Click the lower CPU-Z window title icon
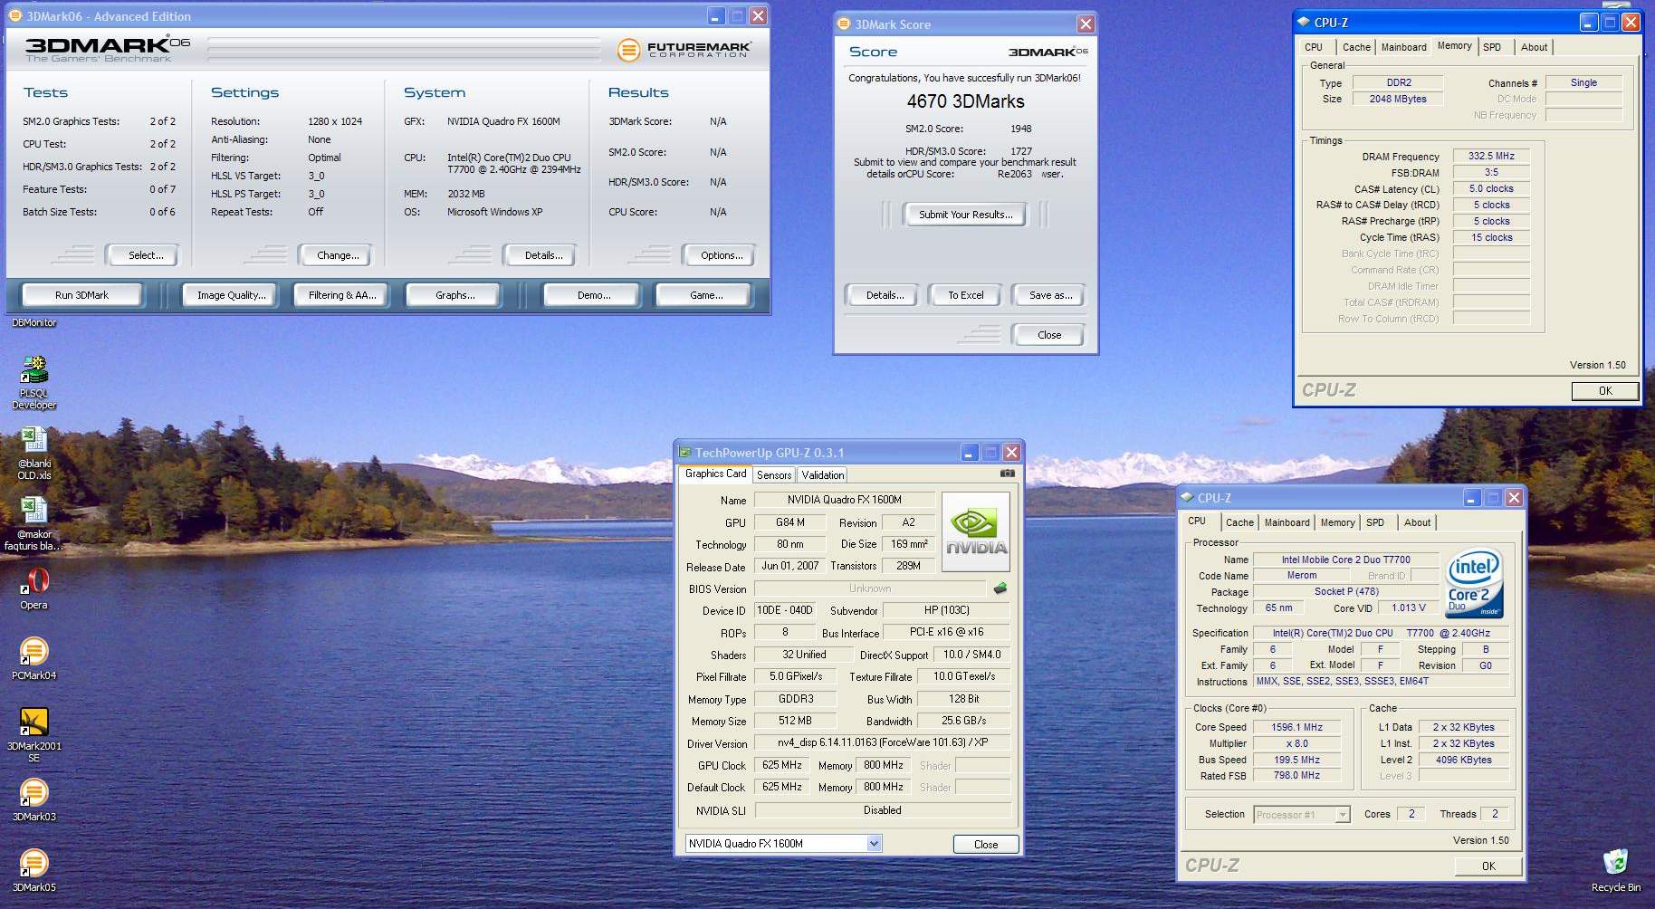 coord(1187,497)
